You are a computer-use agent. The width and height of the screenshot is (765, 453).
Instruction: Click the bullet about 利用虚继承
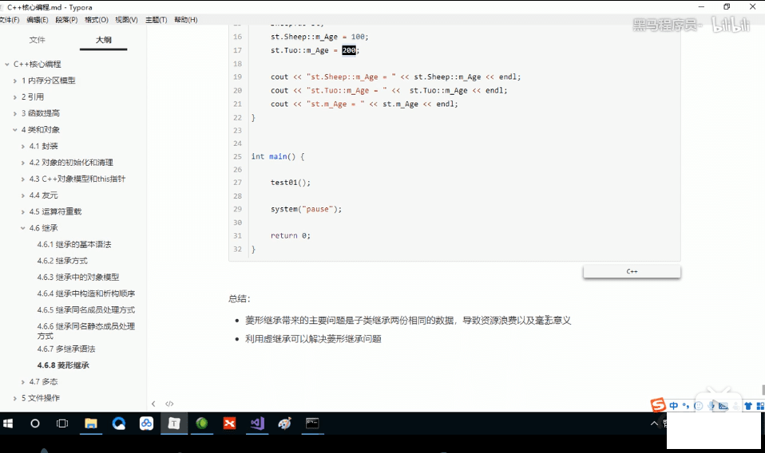tap(313, 338)
